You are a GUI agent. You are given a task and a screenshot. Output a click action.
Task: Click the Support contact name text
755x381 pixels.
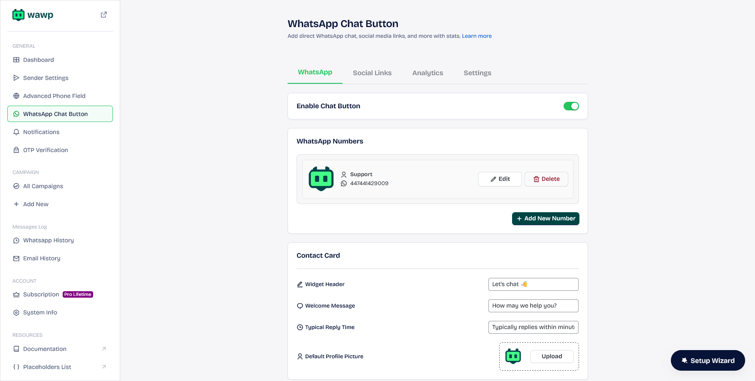coord(361,174)
